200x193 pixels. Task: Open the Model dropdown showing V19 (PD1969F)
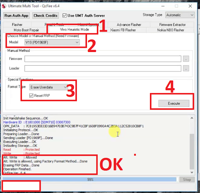(52, 42)
